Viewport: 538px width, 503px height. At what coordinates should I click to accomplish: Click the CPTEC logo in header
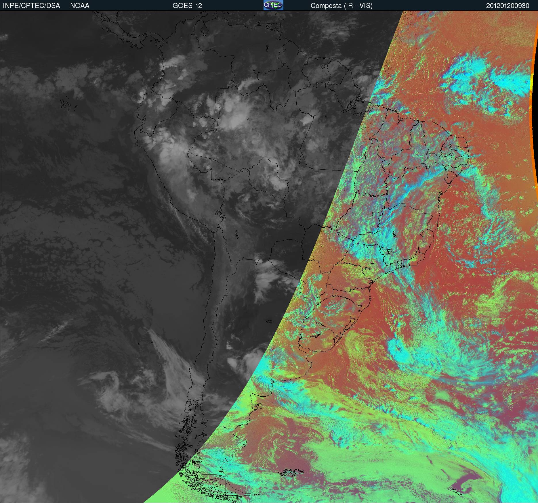coord(273,5)
